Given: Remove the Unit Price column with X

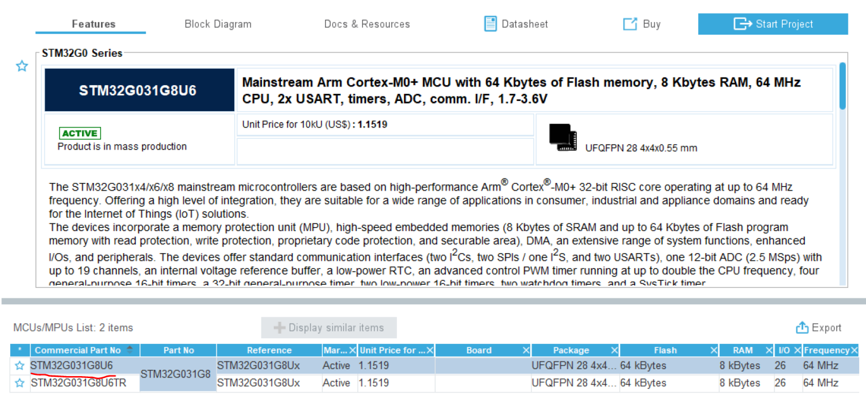Looking at the screenshot, I should pyautogui.click(x=430, y=350).
